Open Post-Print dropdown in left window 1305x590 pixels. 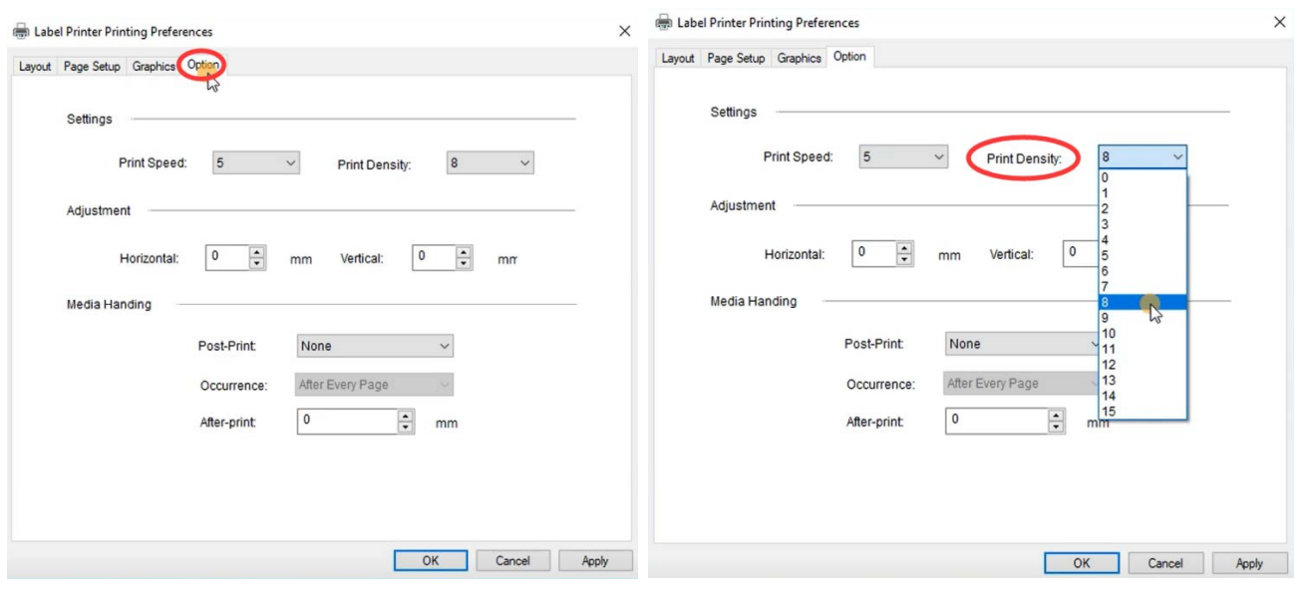pyautogui.click(x=375, y=346)
